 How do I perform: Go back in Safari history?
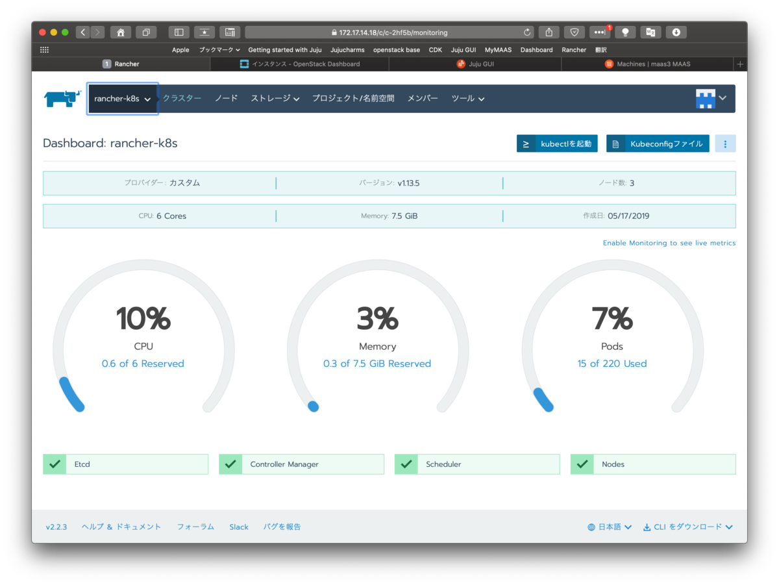click(x=82, y=32)
